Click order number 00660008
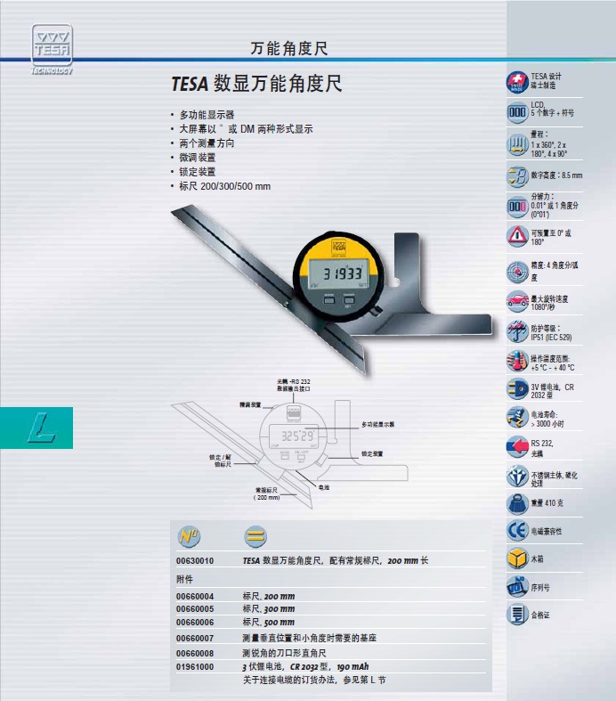The width and height of the screenshot is (616, 701). coord(195,654)
